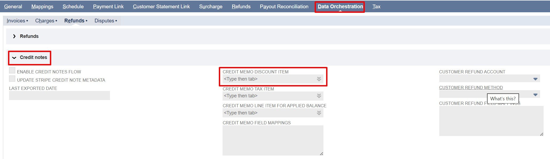Click the Customer Refund Field Mappings resize handle

click(x=541, y=134)
